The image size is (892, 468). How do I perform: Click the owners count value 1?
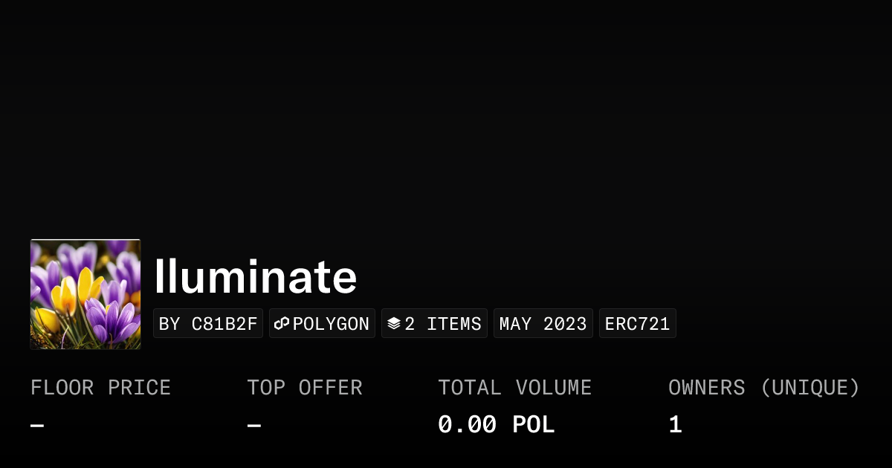tap(675, 425)
